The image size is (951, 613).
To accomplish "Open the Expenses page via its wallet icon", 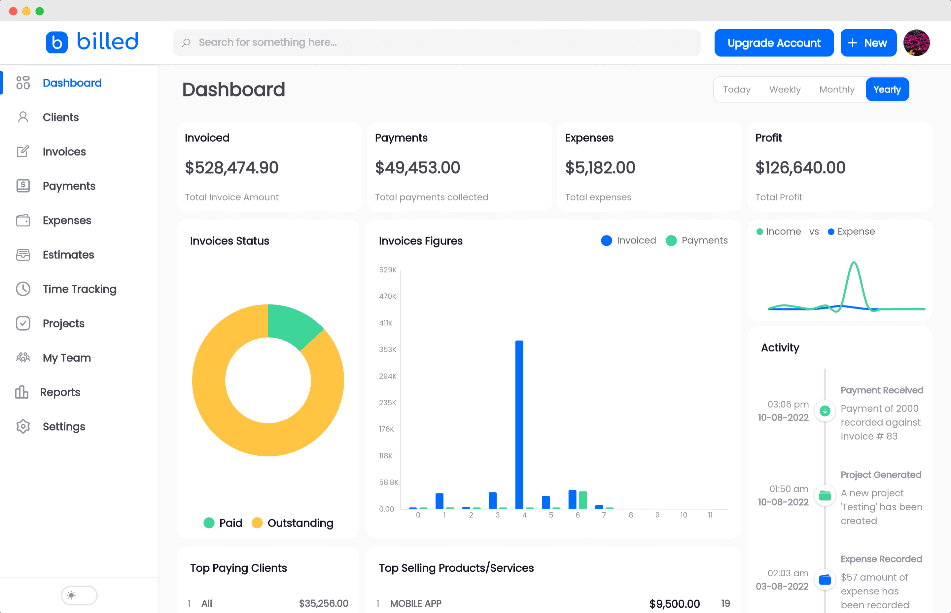I will pyautogui.click(x=23, y=220).
